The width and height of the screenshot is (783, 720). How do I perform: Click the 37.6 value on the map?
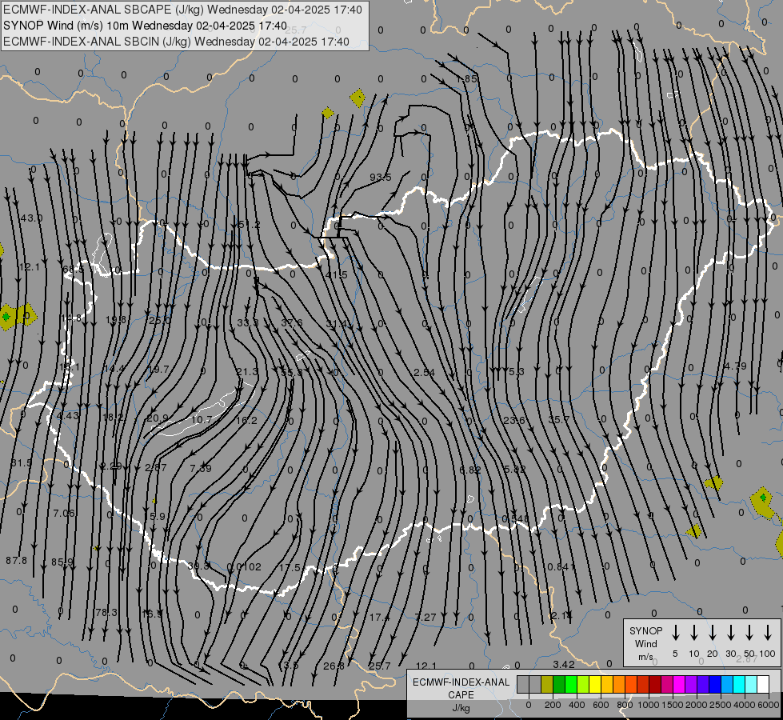coord(292,322)
